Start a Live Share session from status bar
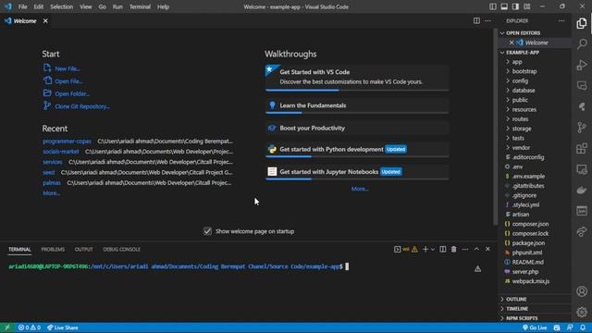This screenshot has width=592, height=333. click(x=63, y=327)
